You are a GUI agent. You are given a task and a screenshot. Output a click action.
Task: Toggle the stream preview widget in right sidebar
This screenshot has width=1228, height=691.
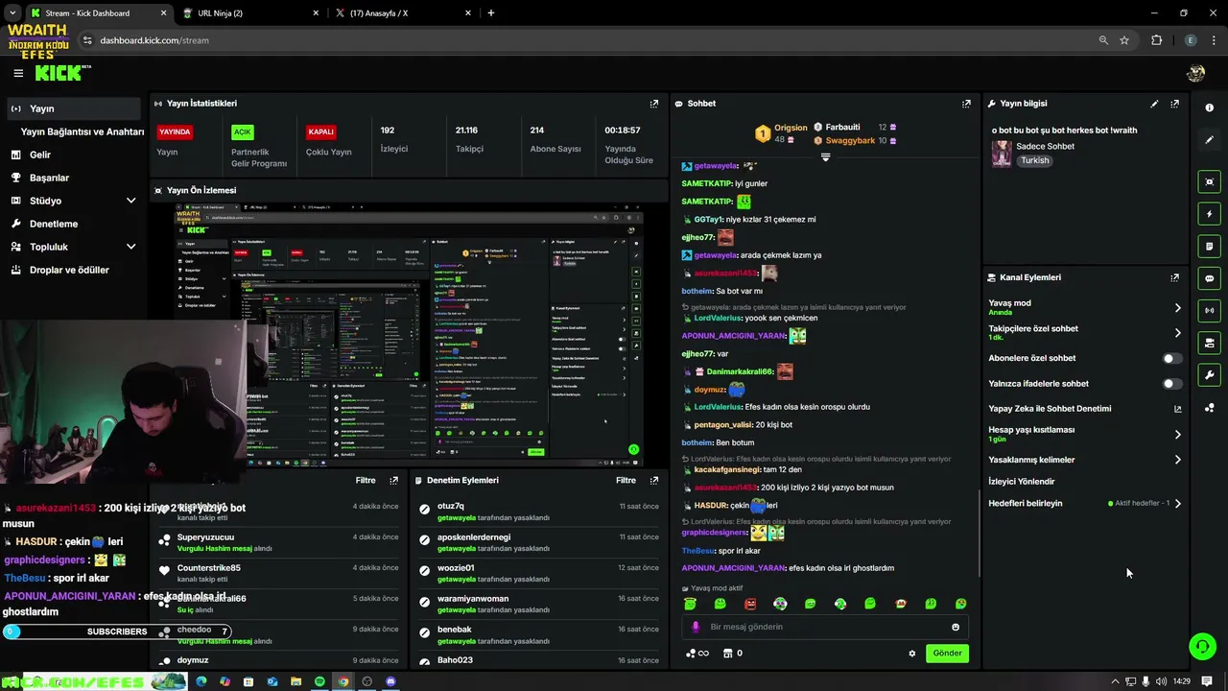click(1209, 181)
